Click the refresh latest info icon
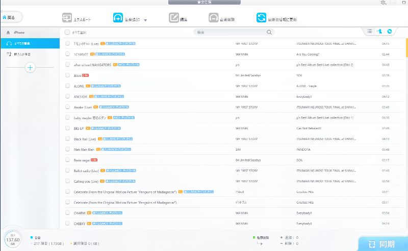 261,18
